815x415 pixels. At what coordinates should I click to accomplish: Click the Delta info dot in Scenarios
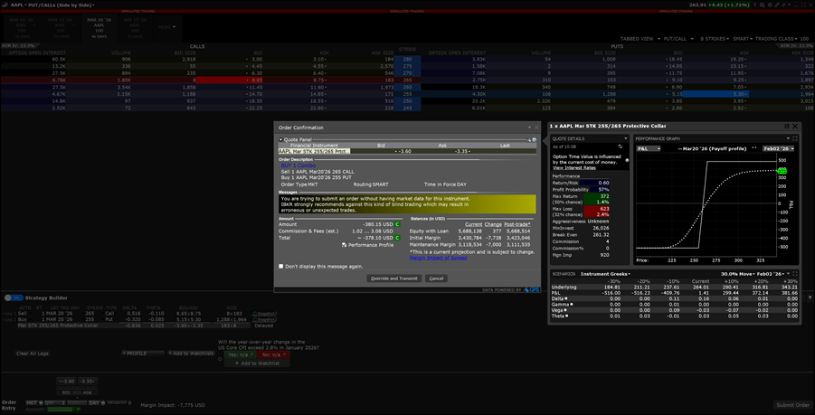coord(565,298)
